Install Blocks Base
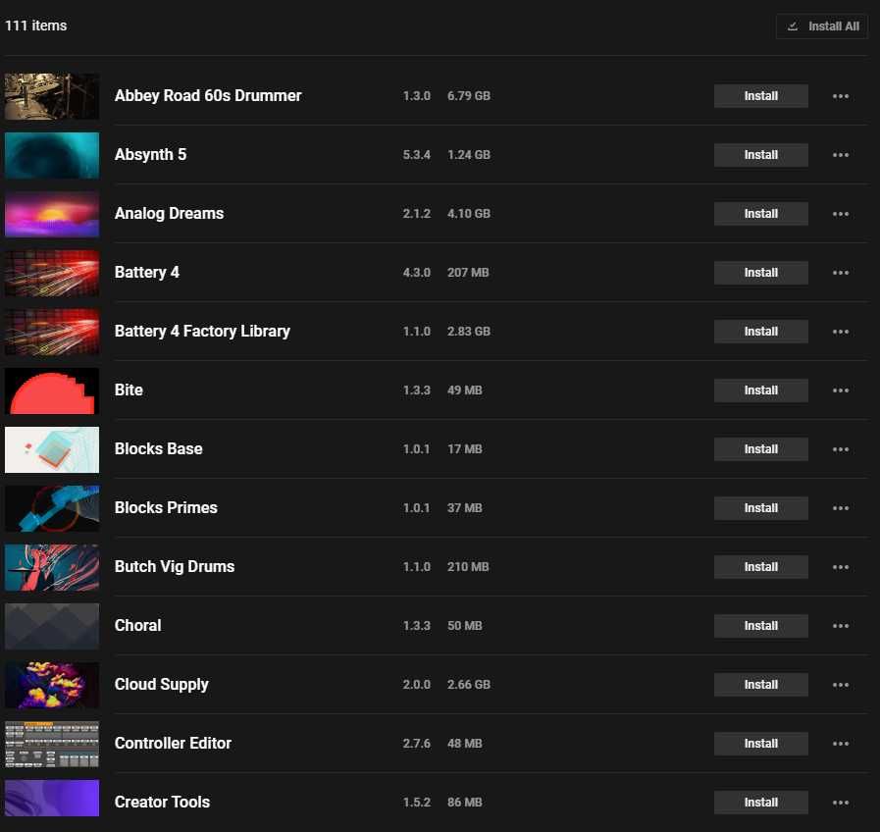 coord(761,449)
